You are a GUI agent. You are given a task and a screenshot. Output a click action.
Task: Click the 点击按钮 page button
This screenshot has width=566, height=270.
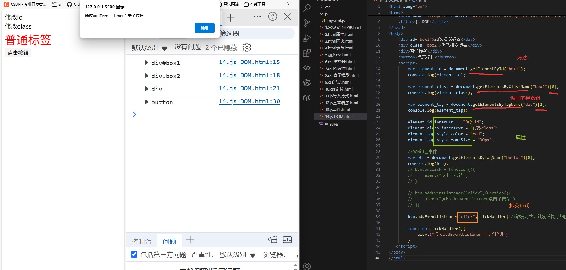pyautogui.click(x=18, y=53)
